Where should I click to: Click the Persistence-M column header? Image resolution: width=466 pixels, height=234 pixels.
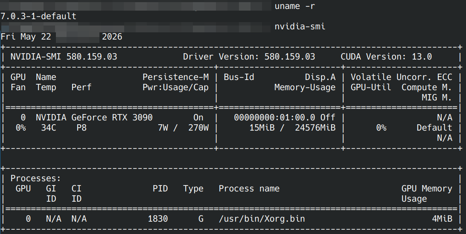coord(176,77)
